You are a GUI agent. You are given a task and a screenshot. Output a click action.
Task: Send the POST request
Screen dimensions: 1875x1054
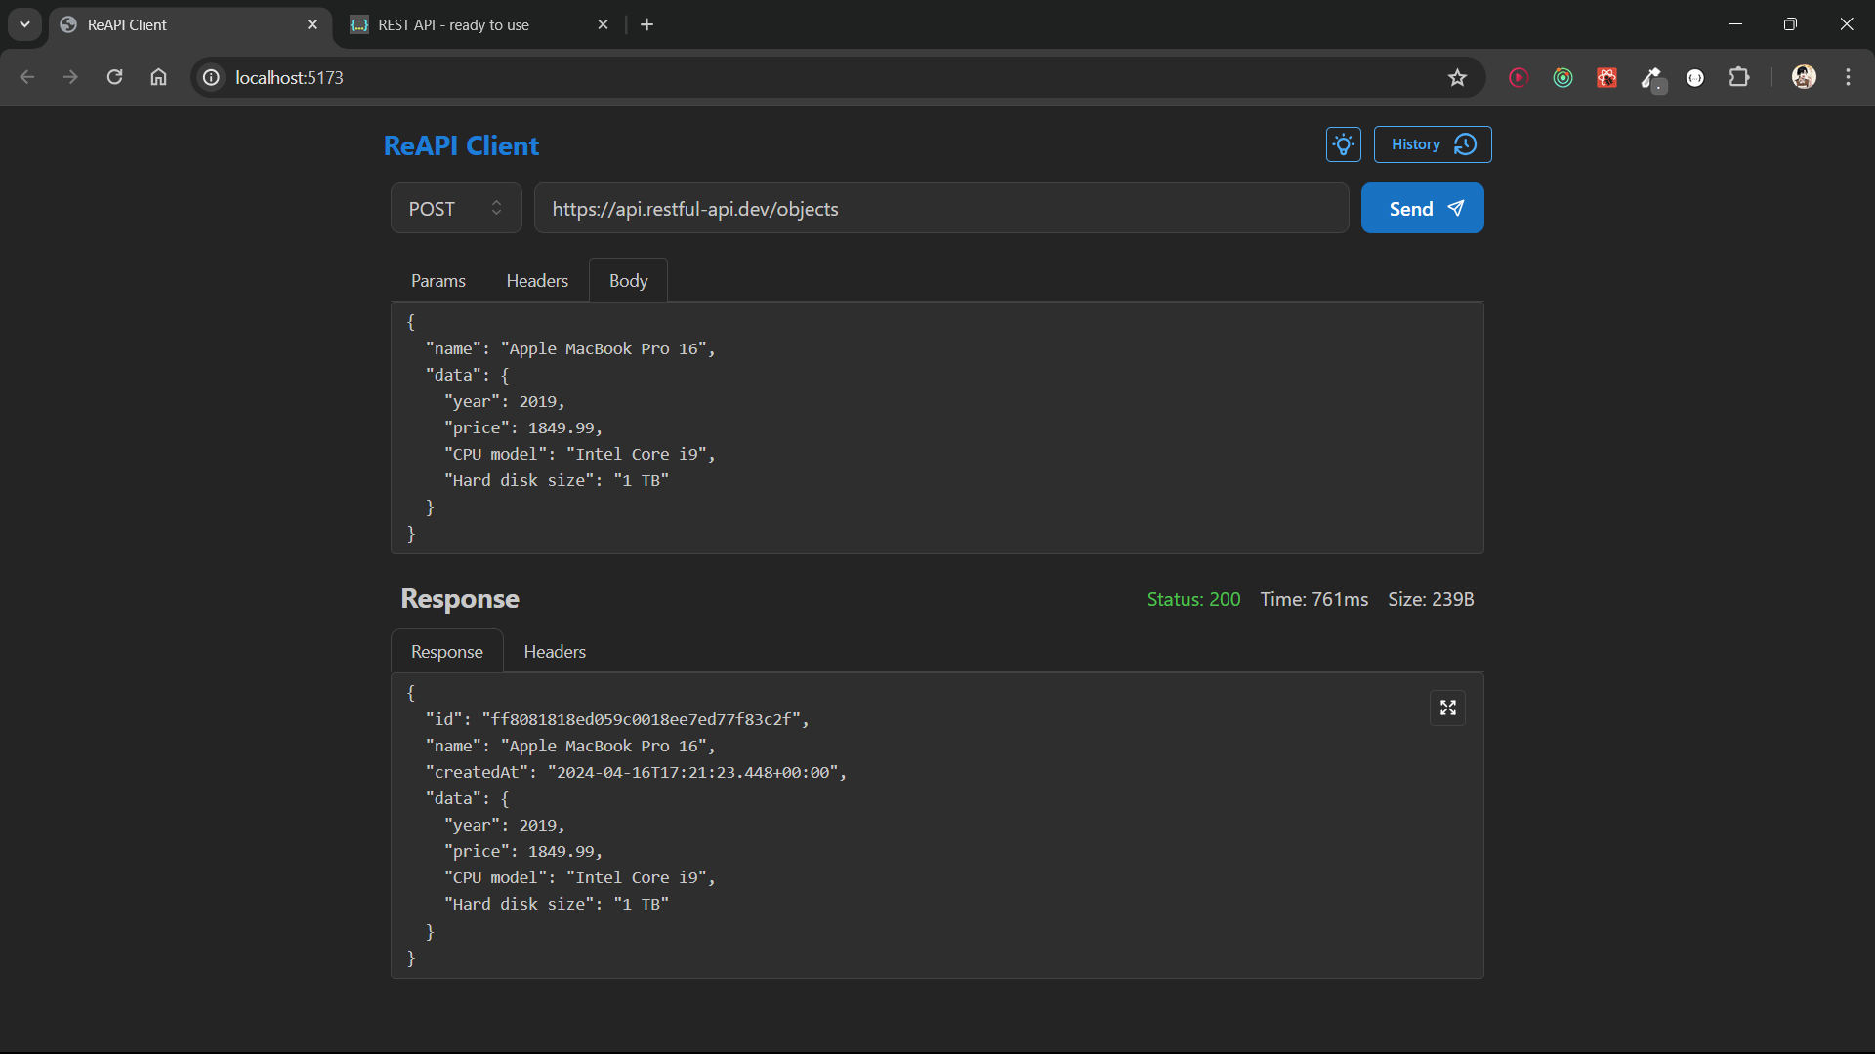pos(1422,208)
